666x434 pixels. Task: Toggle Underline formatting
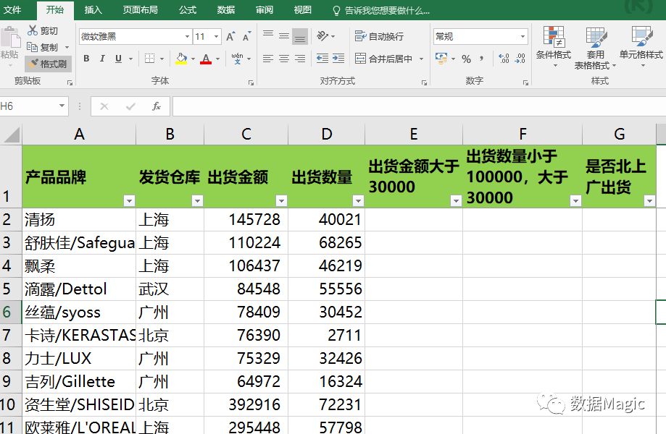(x=119, y=59)
